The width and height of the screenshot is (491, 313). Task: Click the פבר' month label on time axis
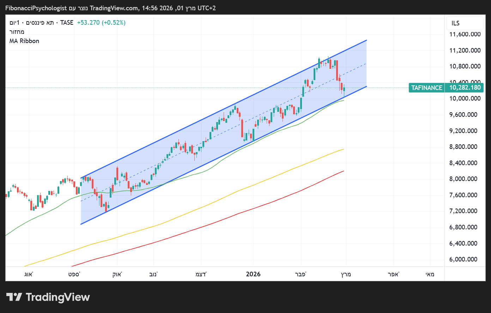point(301,274)
